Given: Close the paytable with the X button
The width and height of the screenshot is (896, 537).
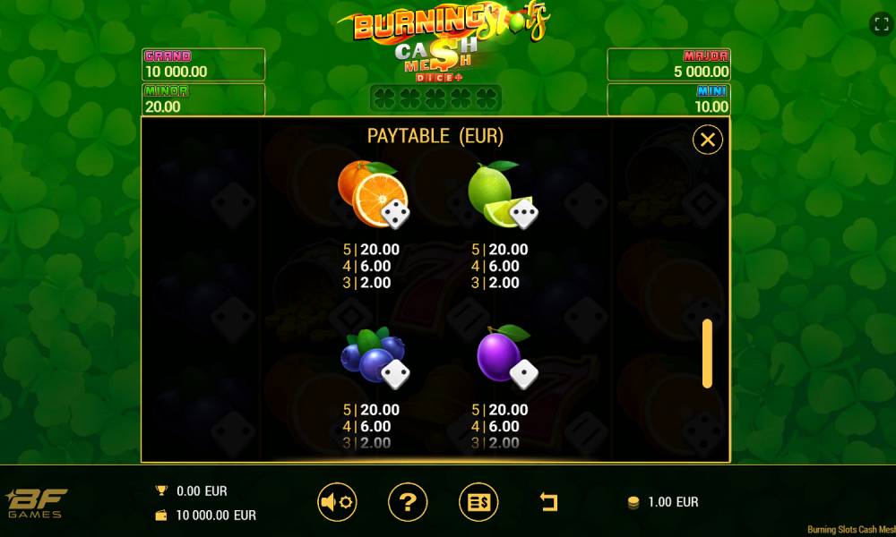Looking at the screenshot, I should 708,140.
